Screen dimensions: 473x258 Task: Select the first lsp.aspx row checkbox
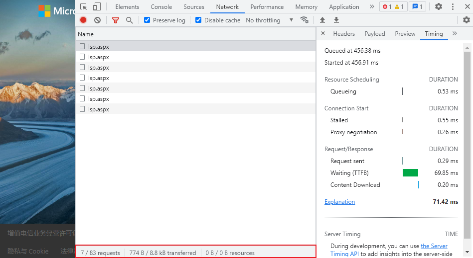(x=82, y=46)
